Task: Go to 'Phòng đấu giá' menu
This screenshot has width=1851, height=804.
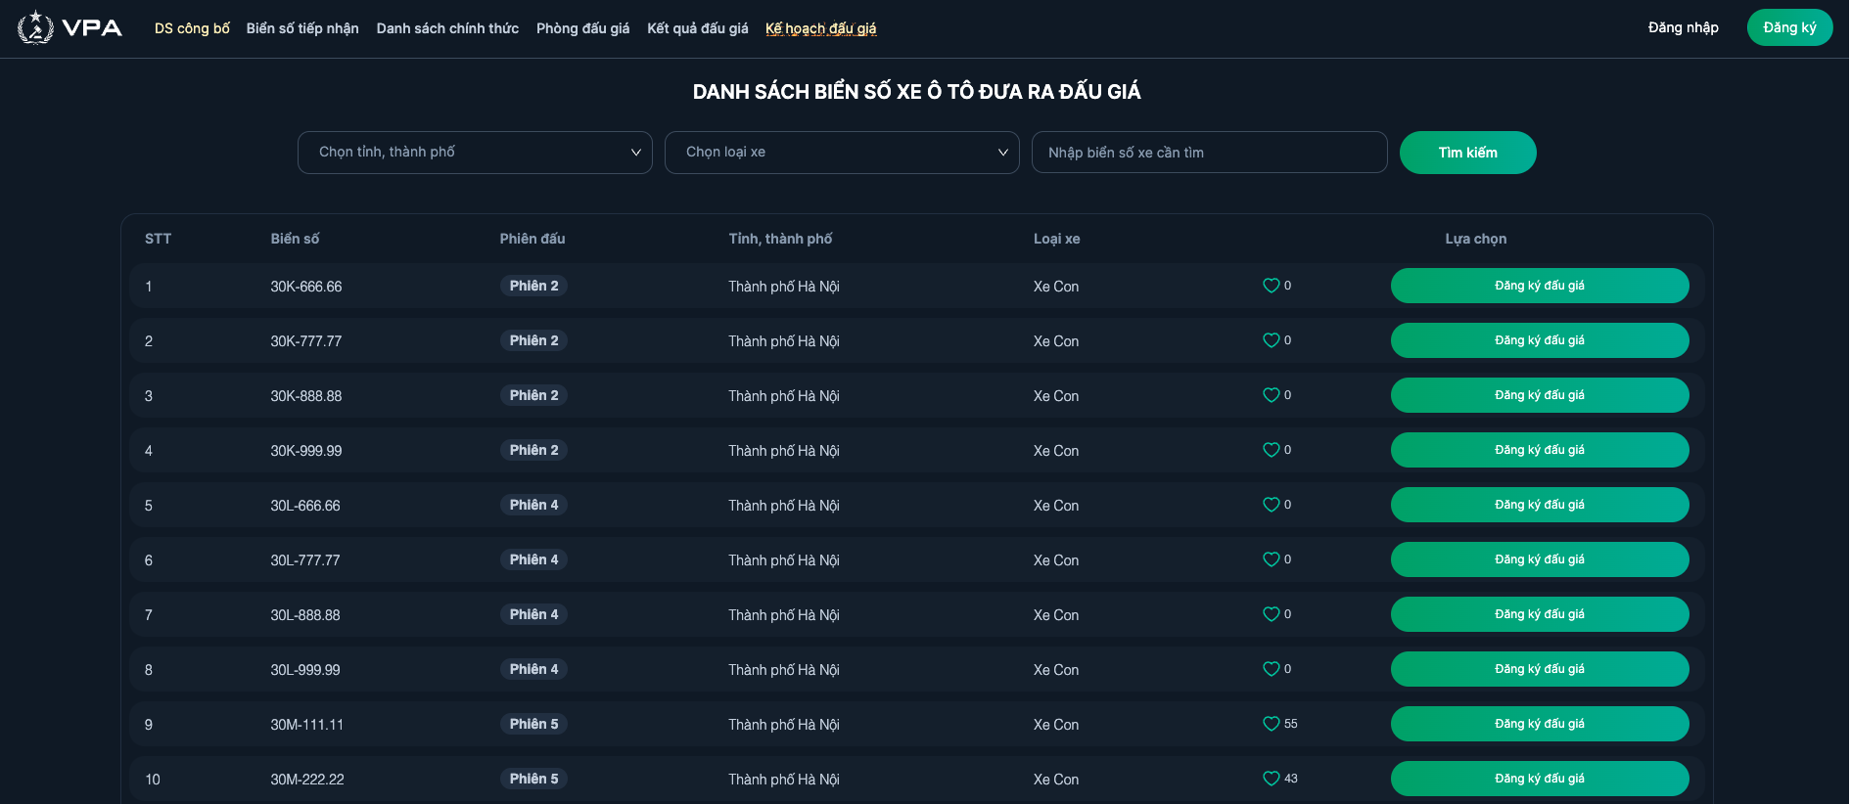Action: click(x=582, y=28)
